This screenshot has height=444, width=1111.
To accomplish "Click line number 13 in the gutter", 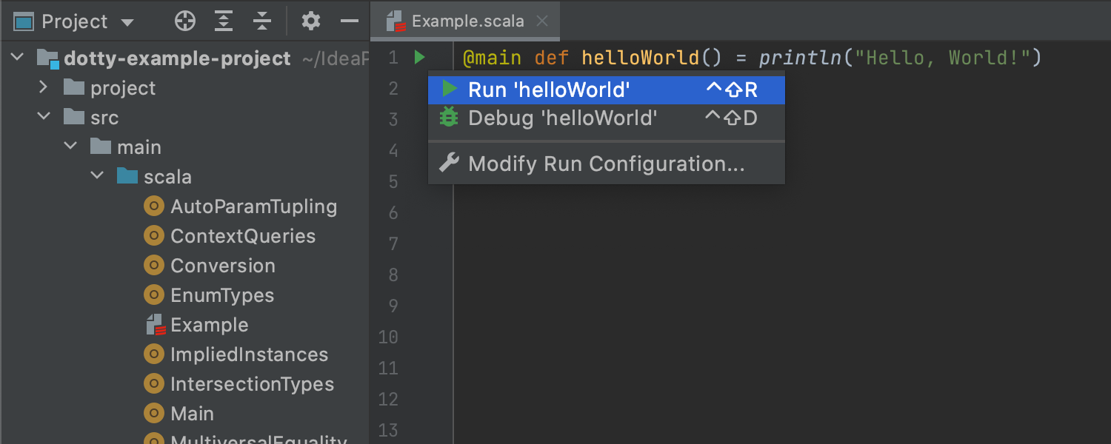I will click(x=388, y=430).
